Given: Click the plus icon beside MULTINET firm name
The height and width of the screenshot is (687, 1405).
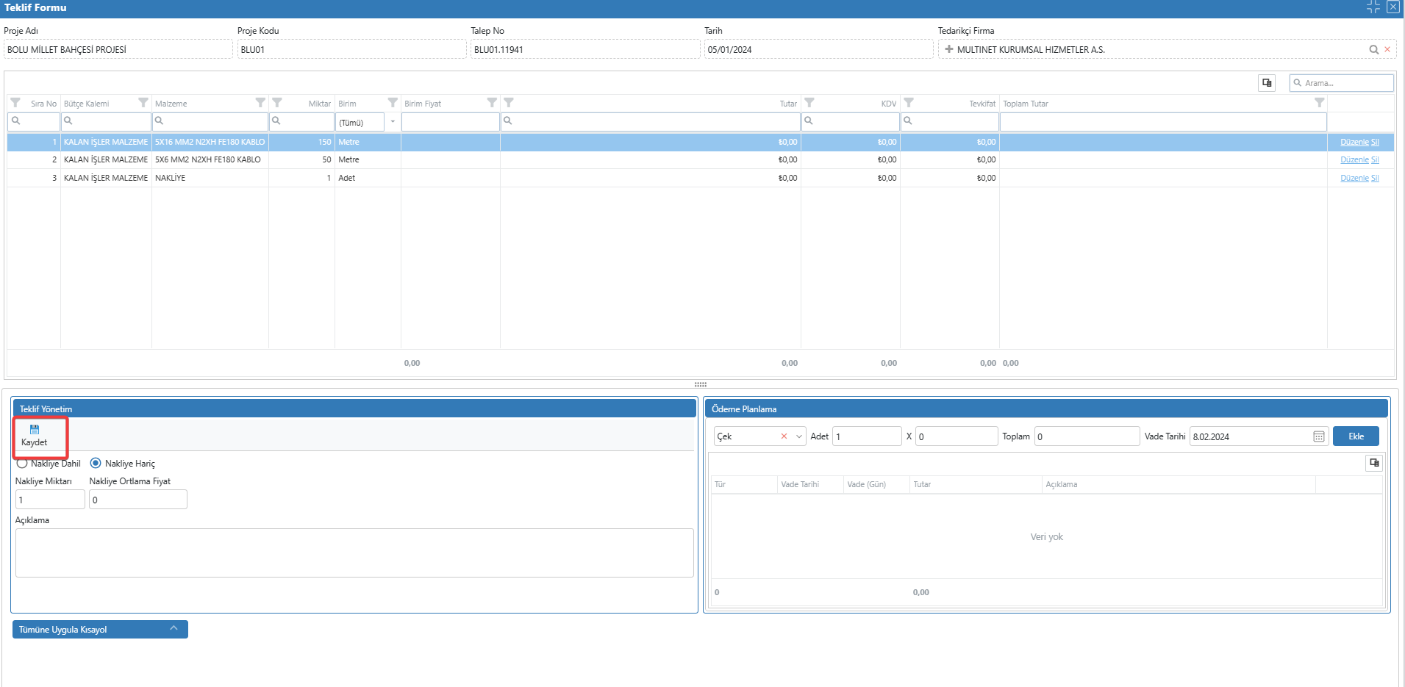Looking at the screenshot, I should coord(949,50).
